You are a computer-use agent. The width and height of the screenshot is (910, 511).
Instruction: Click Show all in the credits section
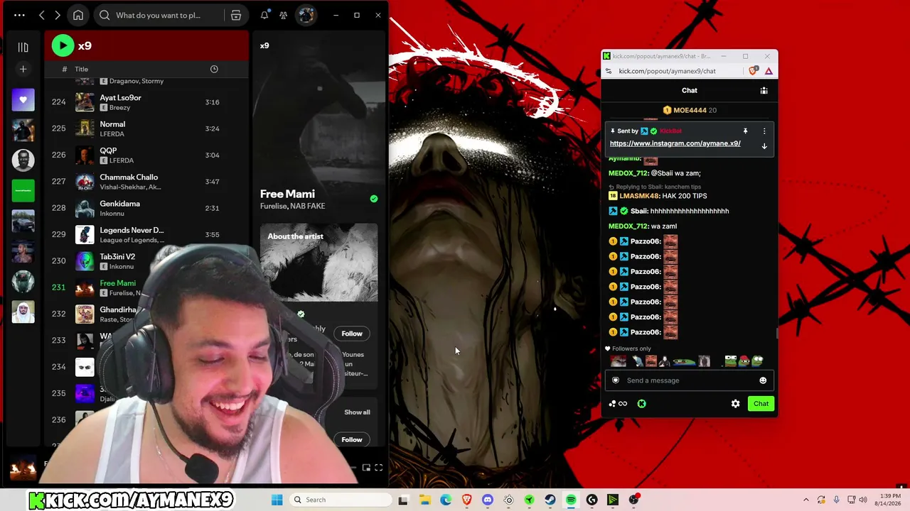357,412
